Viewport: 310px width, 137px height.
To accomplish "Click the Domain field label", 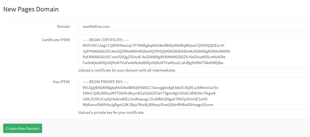I will [x=63, y=26].
